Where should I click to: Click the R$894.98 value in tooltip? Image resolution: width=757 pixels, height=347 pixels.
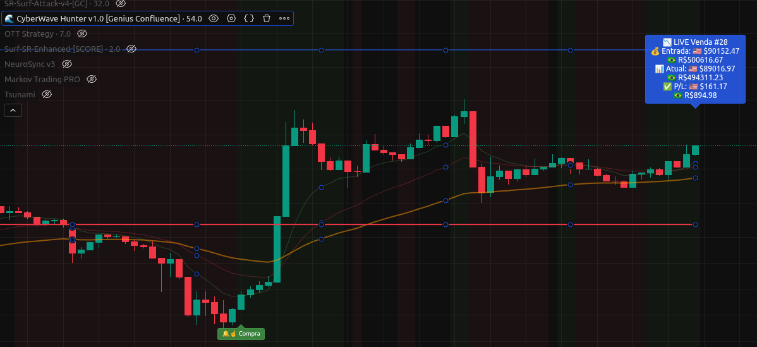[x=695, y=95]
